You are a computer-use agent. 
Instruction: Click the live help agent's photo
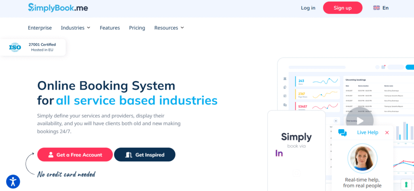coord(362,158)
